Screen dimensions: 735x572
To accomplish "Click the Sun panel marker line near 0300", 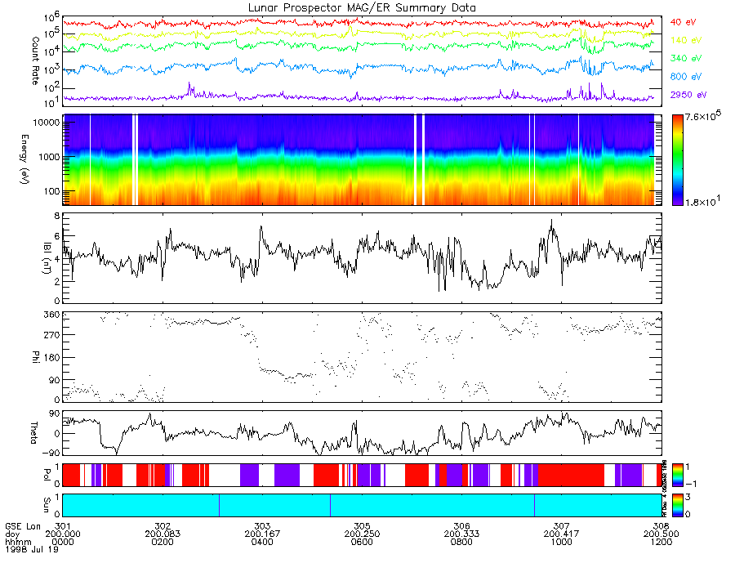I will point(219,505).
